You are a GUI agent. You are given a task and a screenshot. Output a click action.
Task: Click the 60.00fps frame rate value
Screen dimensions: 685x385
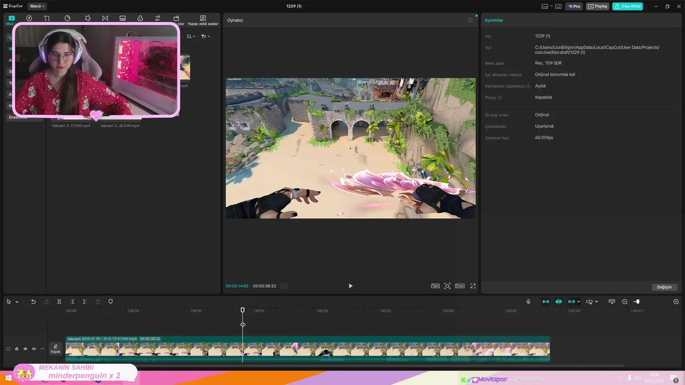(x=544, y=137)
